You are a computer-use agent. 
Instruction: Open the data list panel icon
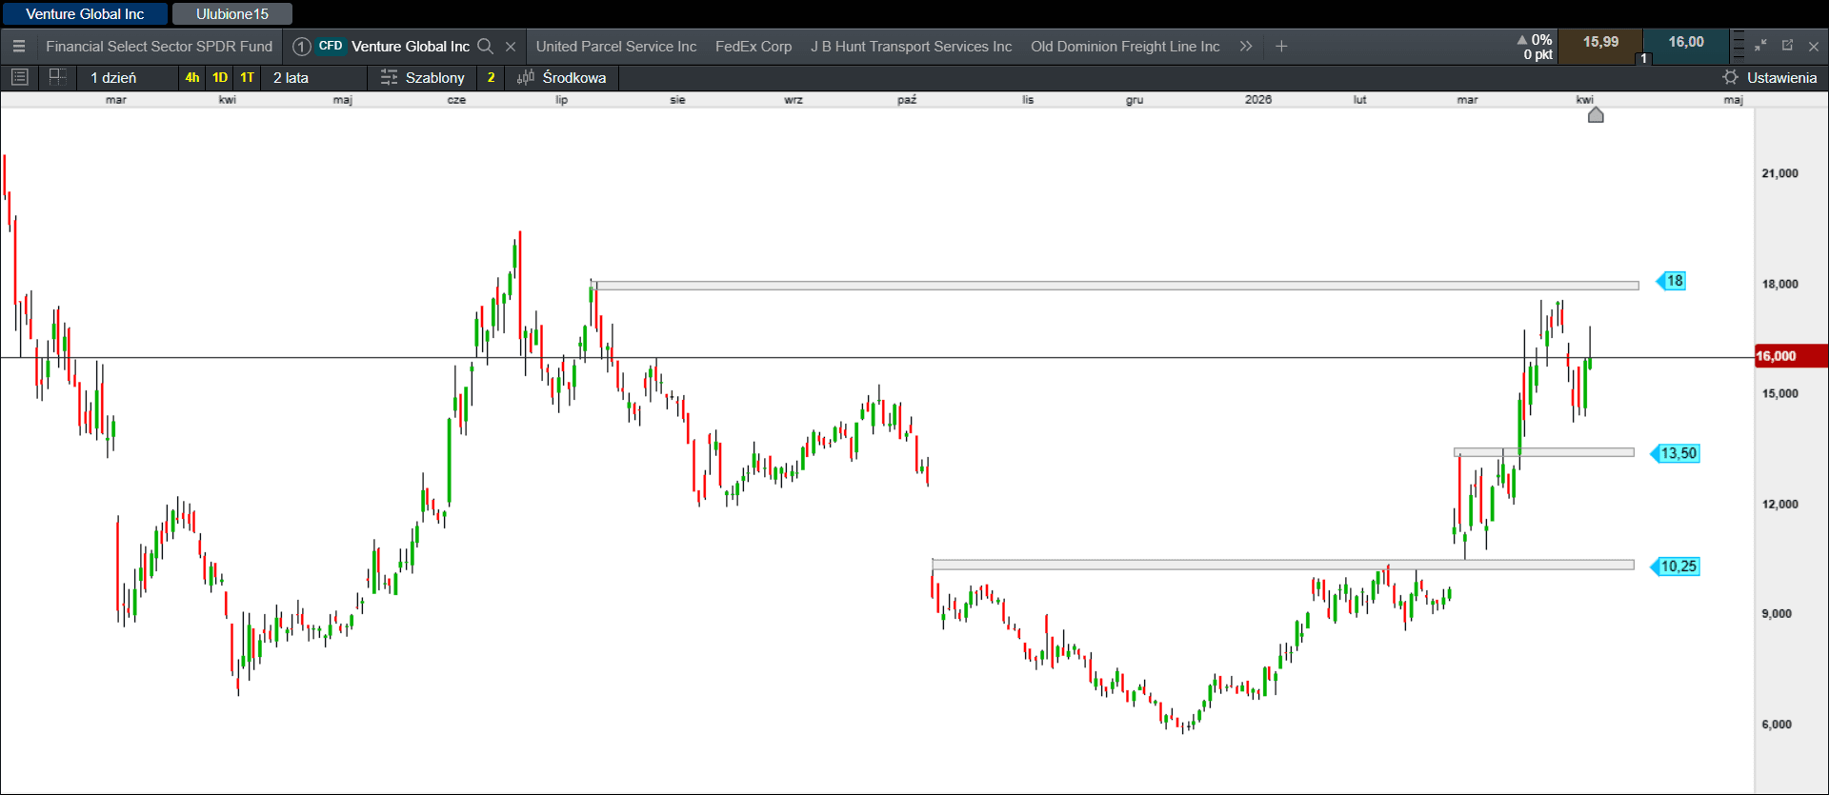20,77
